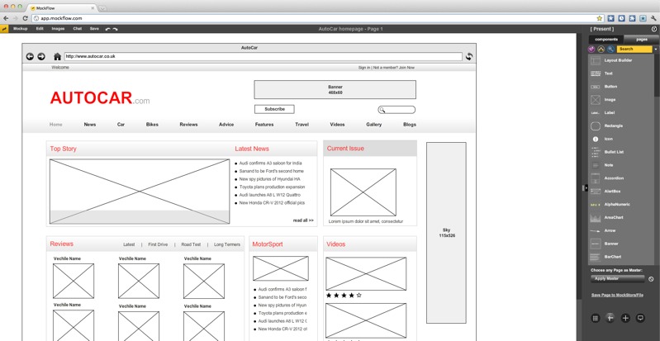Undo the last action with the undo arrow

[x=107, y=29]
